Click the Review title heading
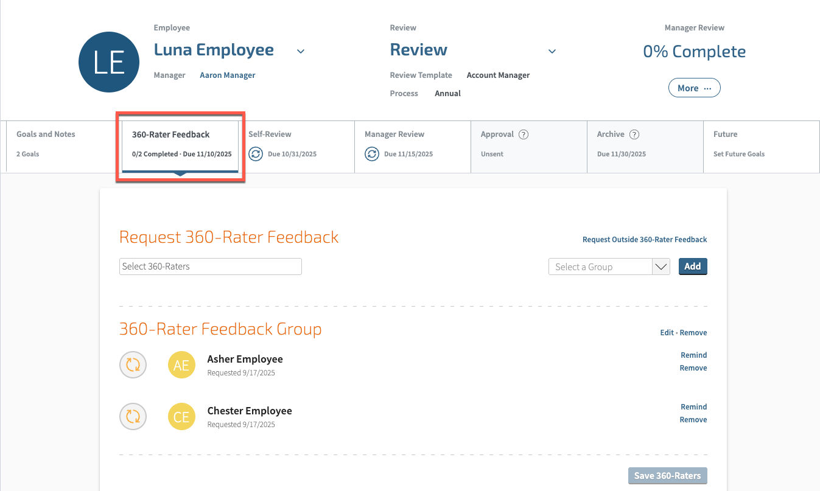This screenshot has height=491, width=820. 419,50
